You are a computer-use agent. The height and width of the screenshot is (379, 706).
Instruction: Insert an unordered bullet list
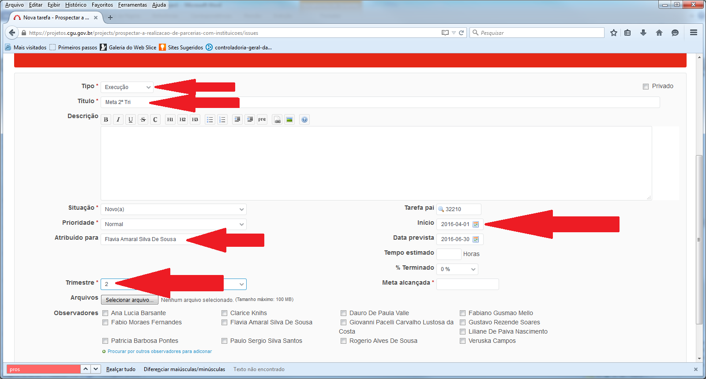pos(210,119)
